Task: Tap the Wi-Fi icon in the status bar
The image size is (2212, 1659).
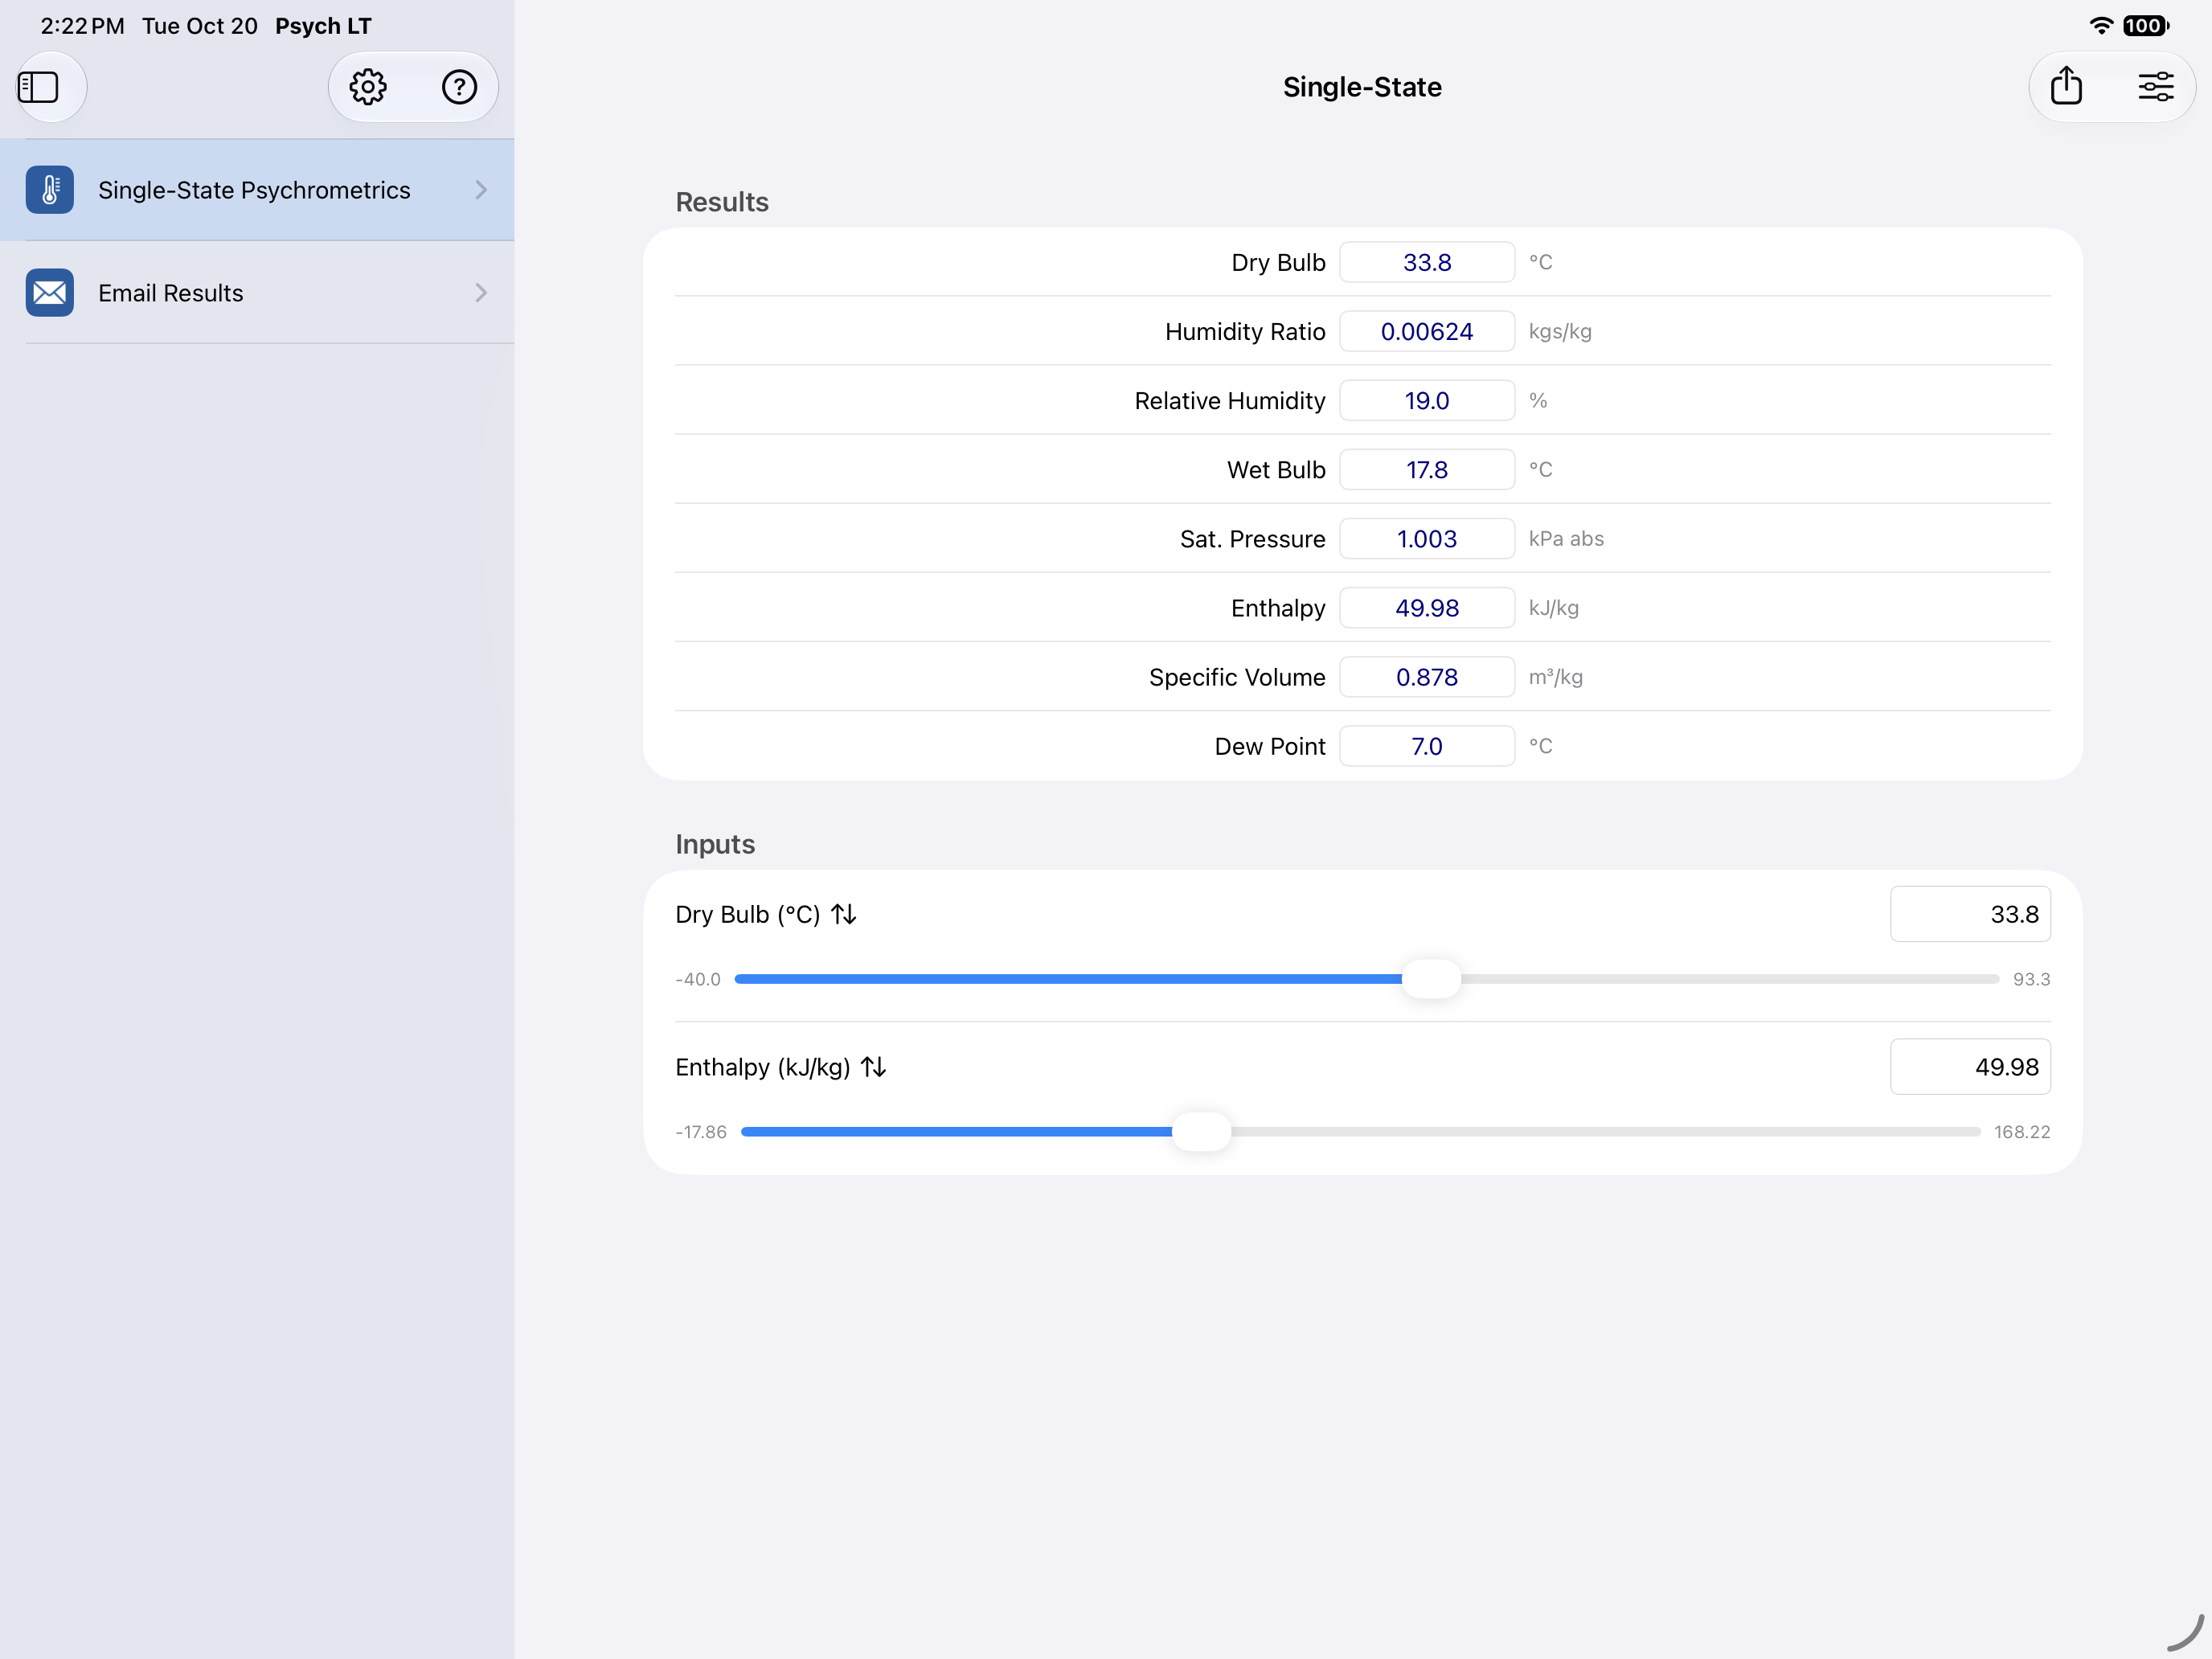Action: point(2101,26)
